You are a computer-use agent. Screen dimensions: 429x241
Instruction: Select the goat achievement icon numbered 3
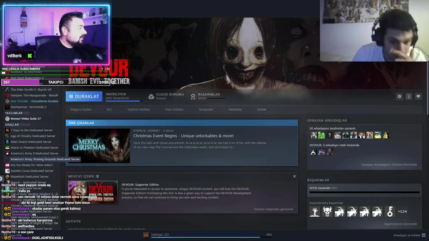pyautogui.click(x=340, y=212)
